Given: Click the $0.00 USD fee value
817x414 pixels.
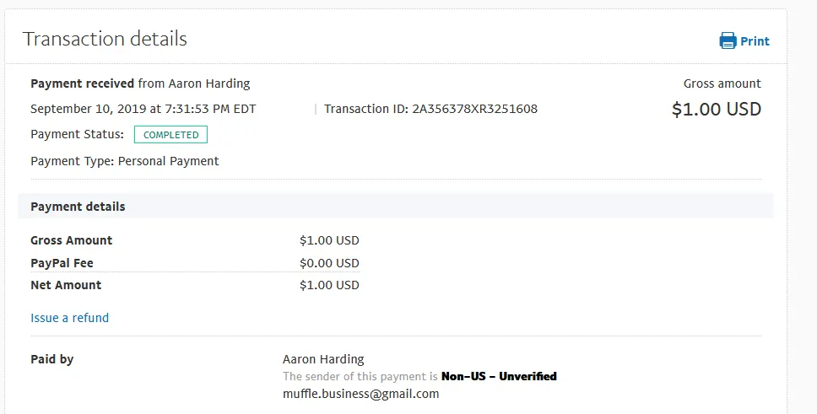Looking at the screenshot, I should (x=329, y=263).
